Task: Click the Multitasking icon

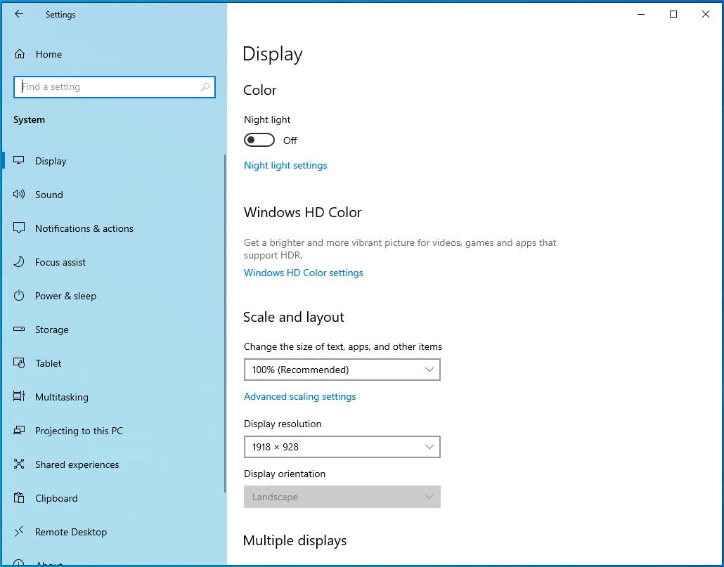Action: [x=19, y=397]
